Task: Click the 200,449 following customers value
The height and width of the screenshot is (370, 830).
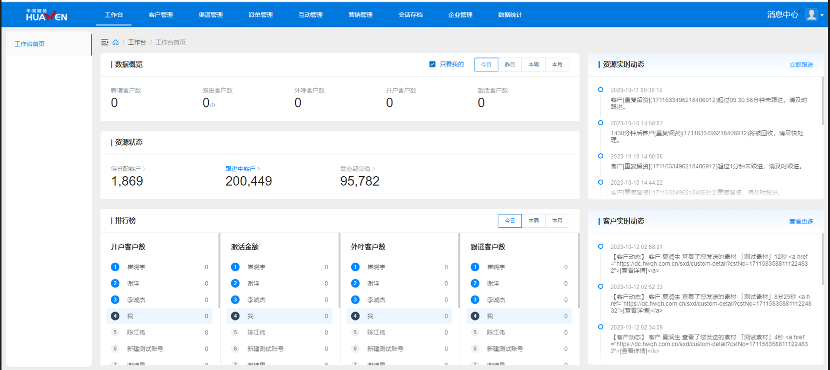Action: pyautogui.click(x=249, y=181)
